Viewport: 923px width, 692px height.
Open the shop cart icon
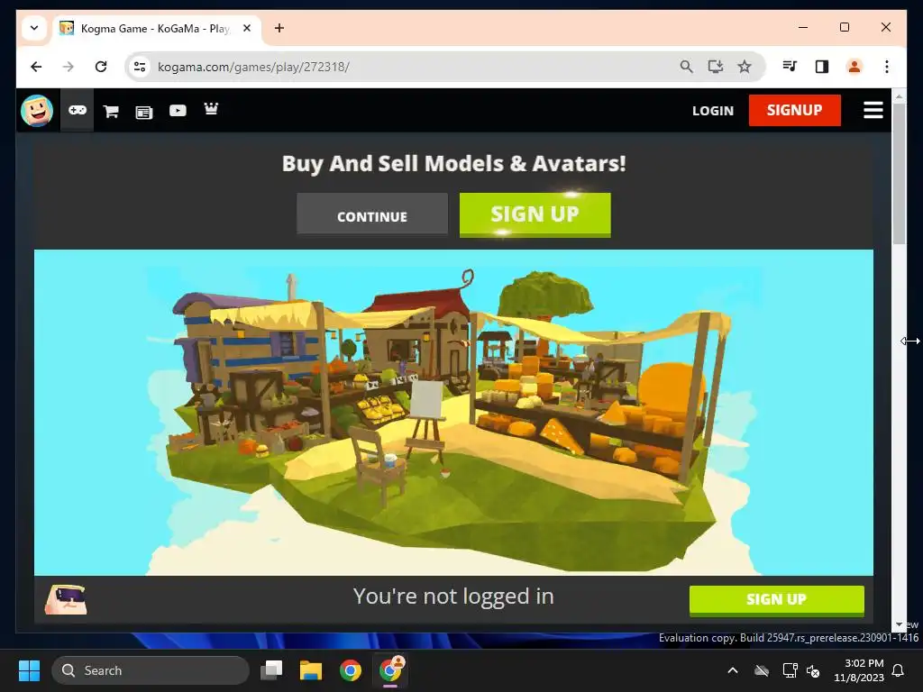(111, 111)
